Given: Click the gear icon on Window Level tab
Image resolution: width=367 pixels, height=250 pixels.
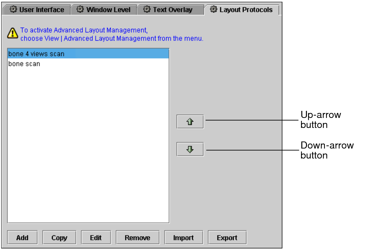Looking at the screenshot, I should point(80,10).
